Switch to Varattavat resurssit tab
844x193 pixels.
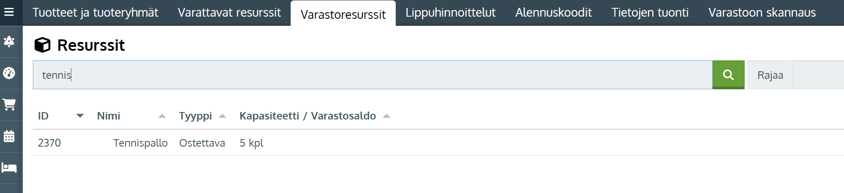tap(229, 13)
